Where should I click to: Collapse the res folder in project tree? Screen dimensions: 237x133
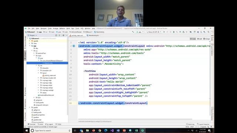click(36, 66)
